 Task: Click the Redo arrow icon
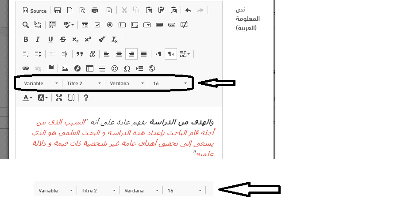point(201,10)
